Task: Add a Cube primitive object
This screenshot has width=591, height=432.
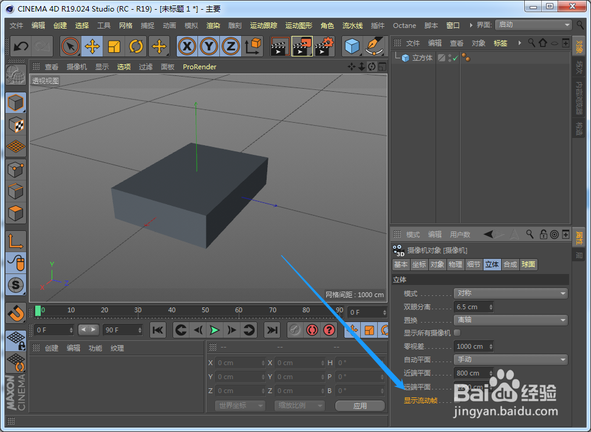Action: [x=352, y=47]
